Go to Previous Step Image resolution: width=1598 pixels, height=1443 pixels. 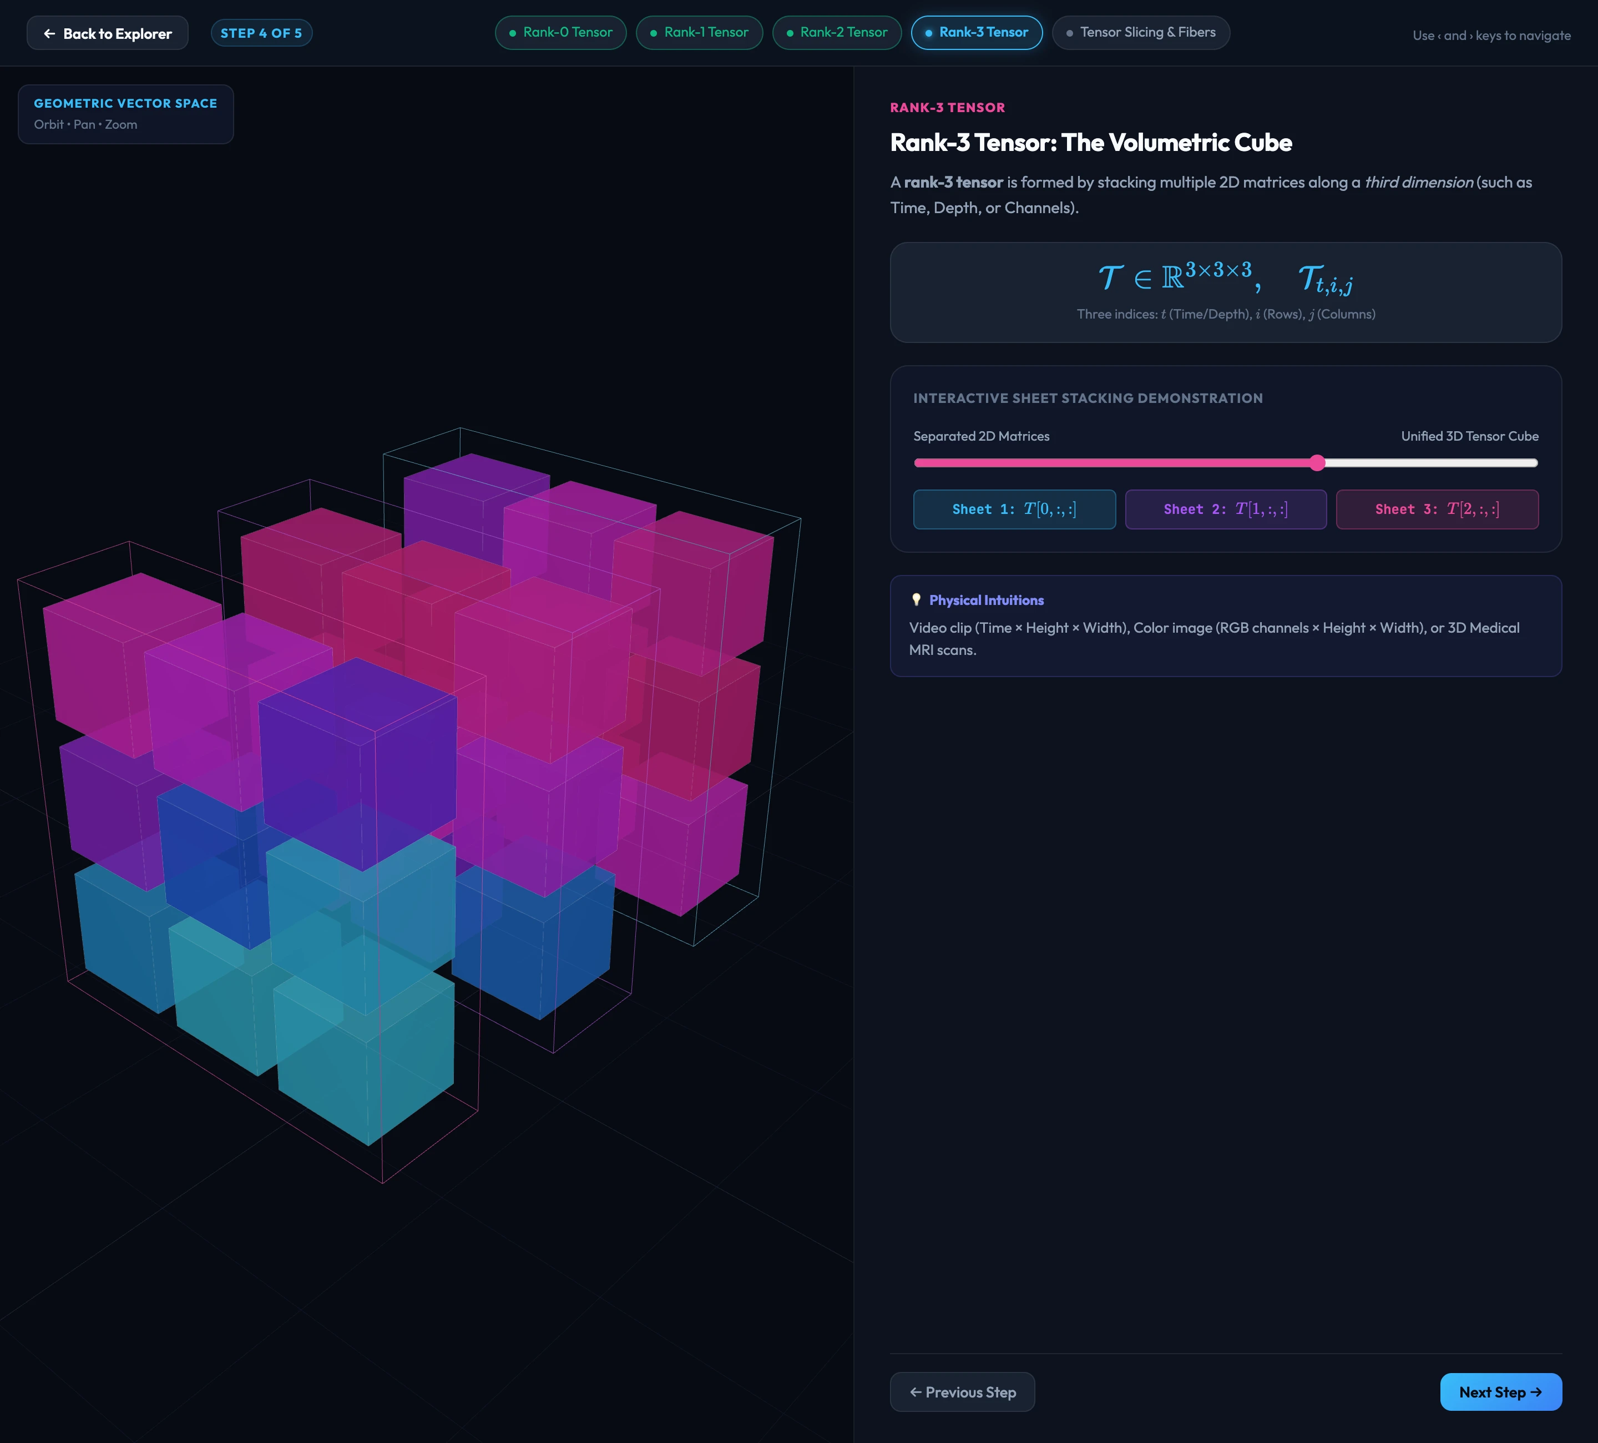[962, 1391]
